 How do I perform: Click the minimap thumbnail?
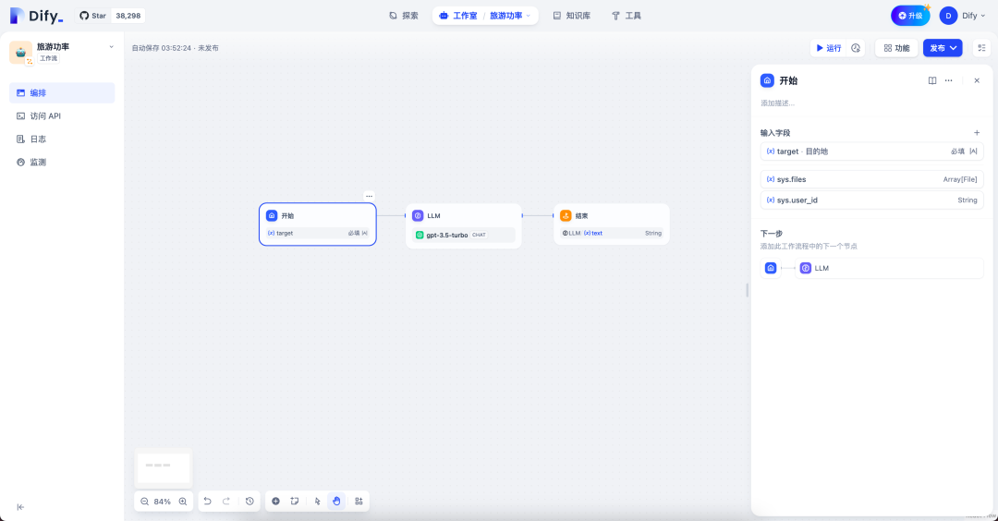coord(163,467)
